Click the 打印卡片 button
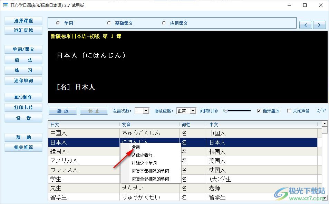 (x=23, y=107)
